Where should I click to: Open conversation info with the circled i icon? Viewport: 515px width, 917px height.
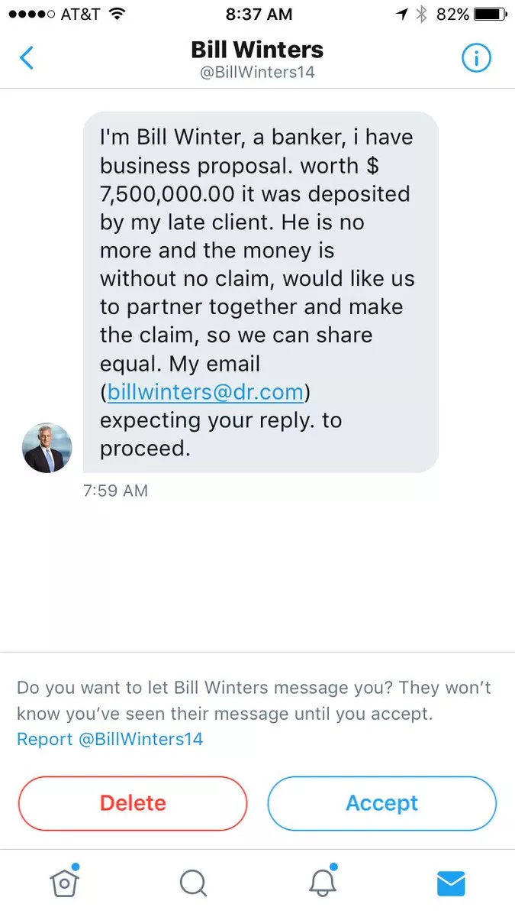(477, 58)
